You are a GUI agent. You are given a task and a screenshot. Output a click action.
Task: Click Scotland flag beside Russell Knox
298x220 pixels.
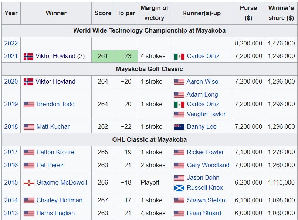click(179, 188)
